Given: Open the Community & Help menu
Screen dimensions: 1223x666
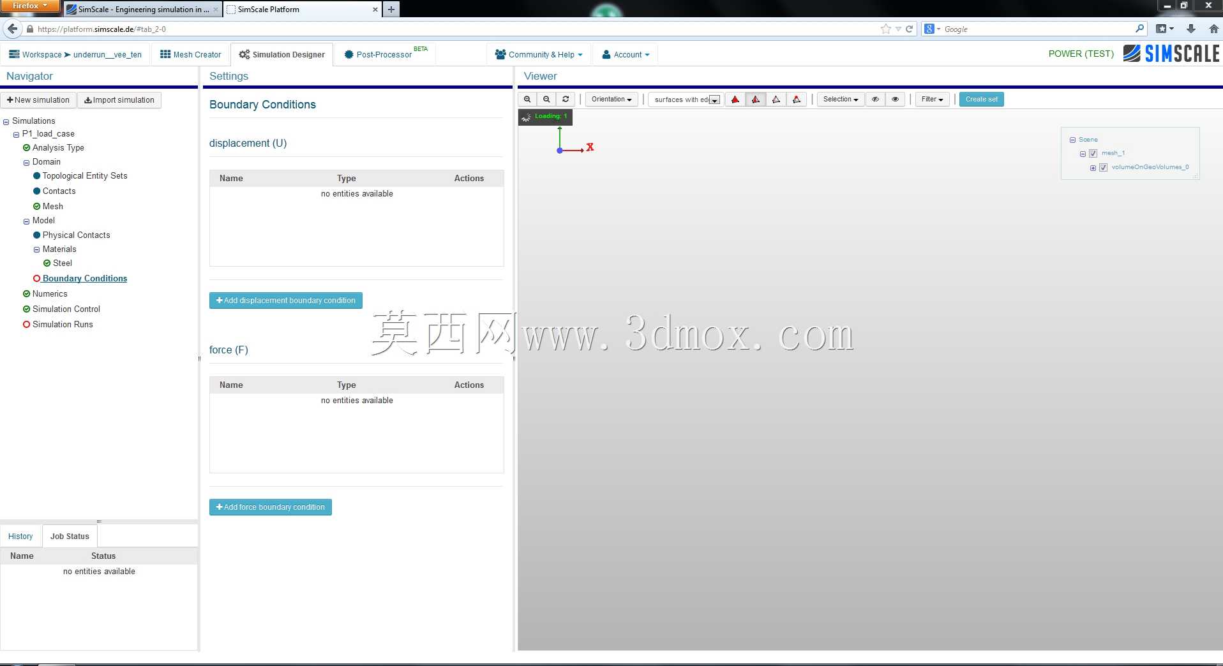Looking at the screenshot, I should click(x=539, y=55).
